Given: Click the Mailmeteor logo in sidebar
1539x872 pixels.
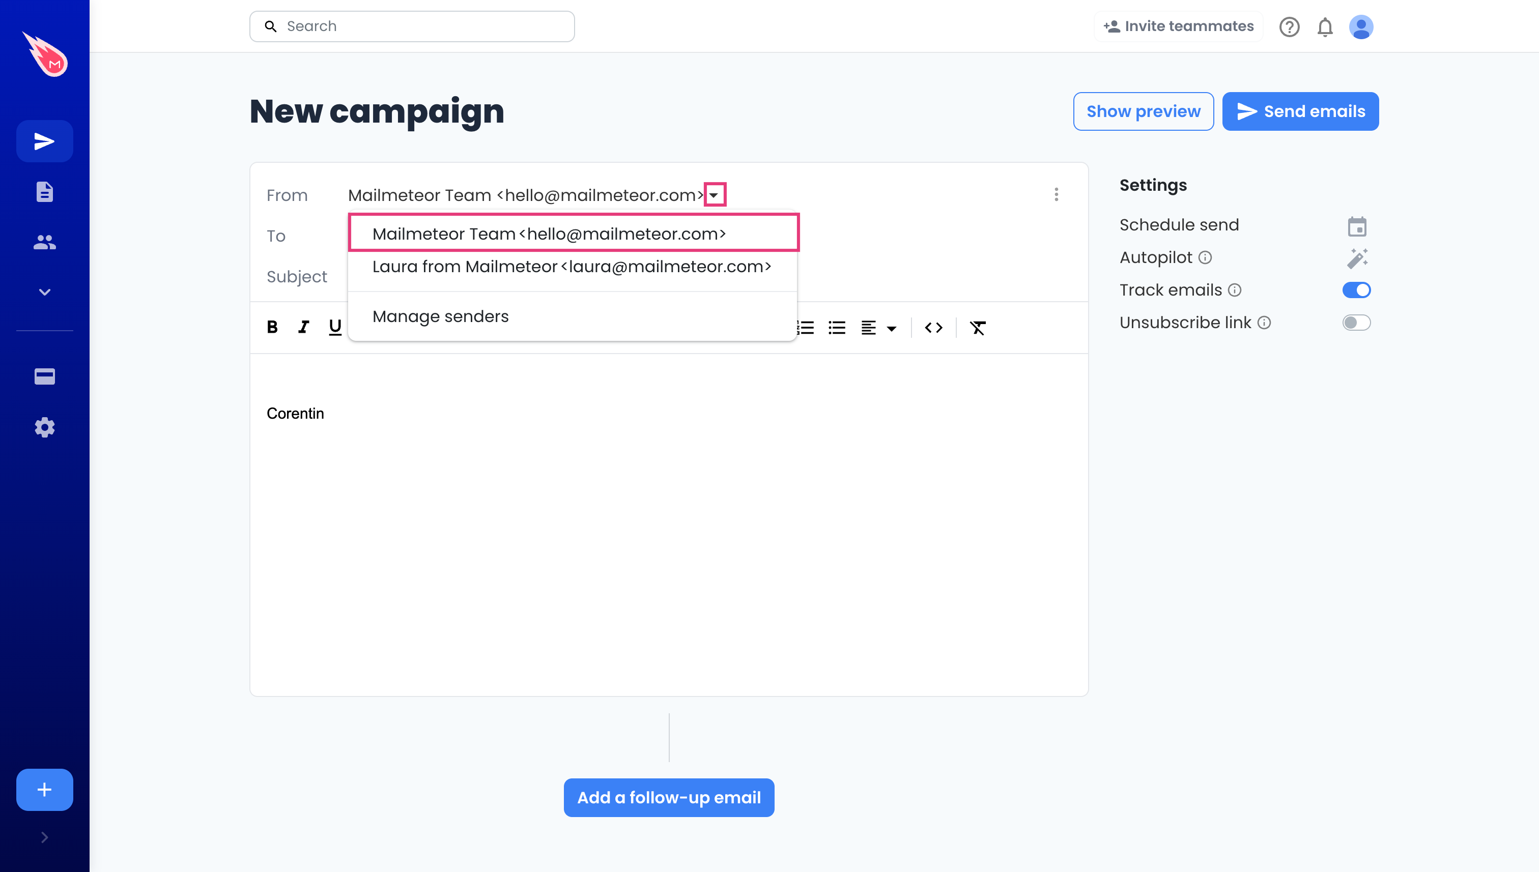Looking at the screenshot, I should point(45,54).
